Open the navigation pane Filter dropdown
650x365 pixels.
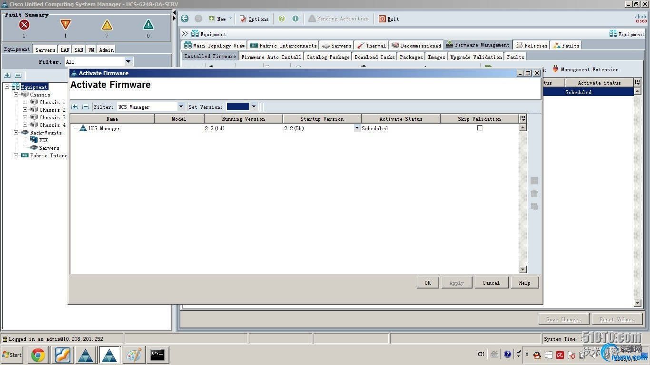click(x=128, y=62)
